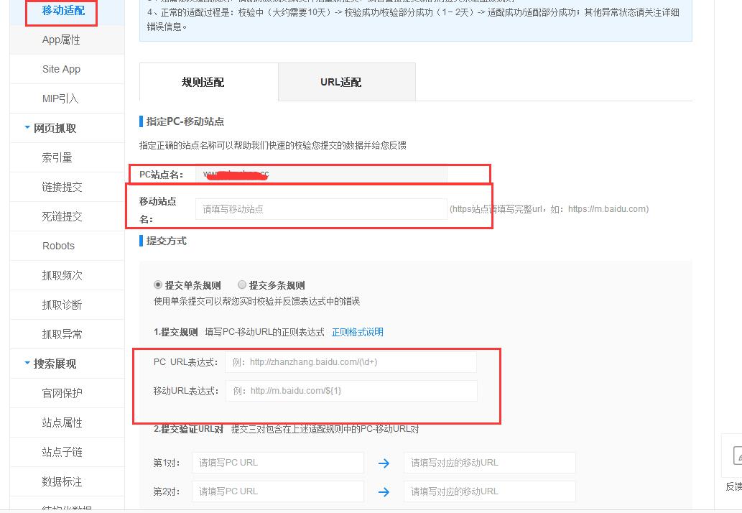
Task: Collapse the 搜索展现 sidebar section
Action: tap(27, 364)
